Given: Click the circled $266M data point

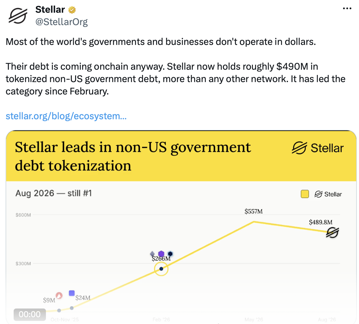Looking at the screenshot, I should pyautogui.click(x=161, y=269).
